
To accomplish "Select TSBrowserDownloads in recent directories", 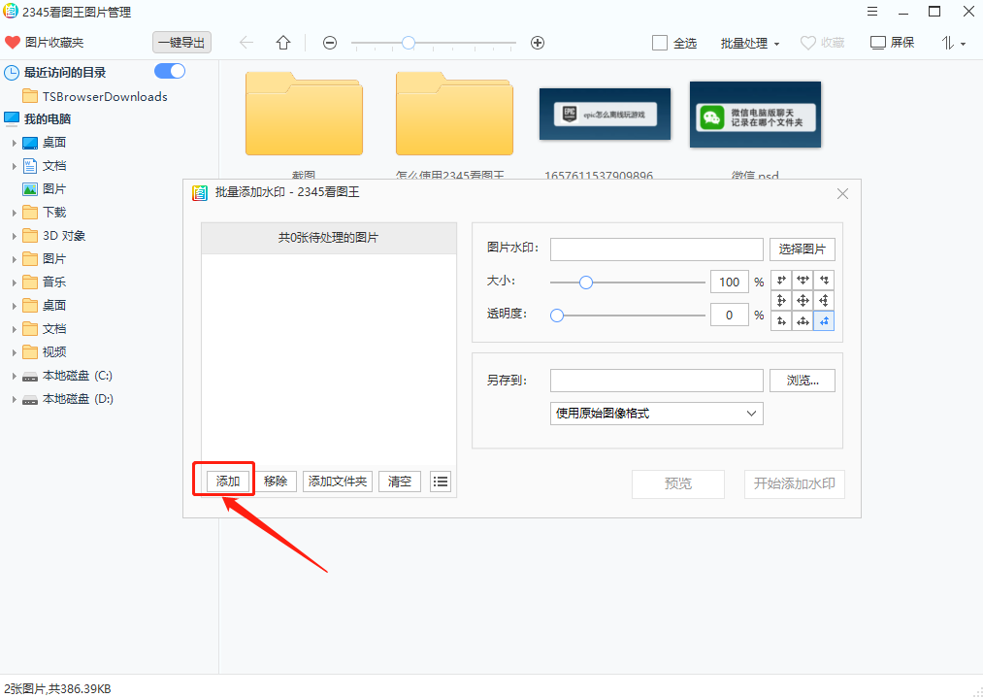I will pos(104,96).
